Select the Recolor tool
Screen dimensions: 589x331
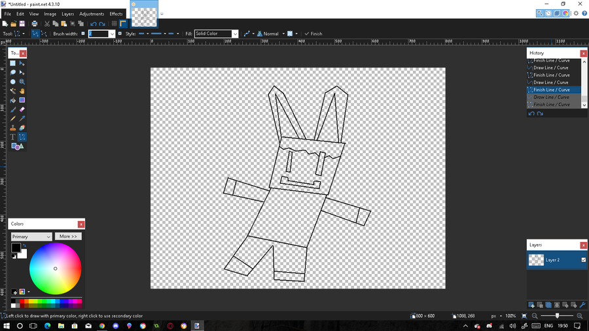pos(22,128)
